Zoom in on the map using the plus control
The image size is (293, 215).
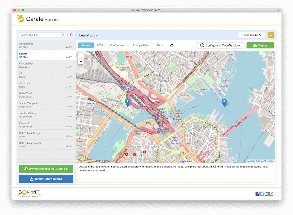[x=81, y=56]
